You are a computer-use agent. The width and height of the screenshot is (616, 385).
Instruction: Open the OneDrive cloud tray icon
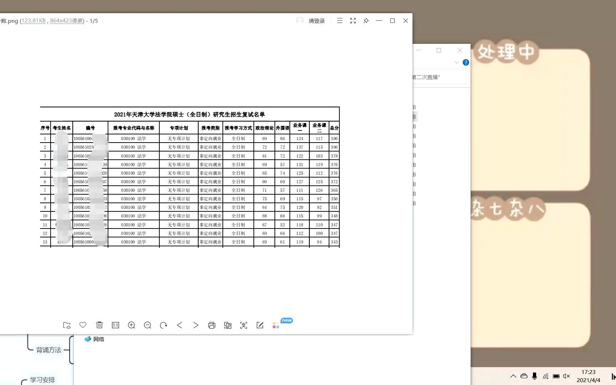pos(524,376)
